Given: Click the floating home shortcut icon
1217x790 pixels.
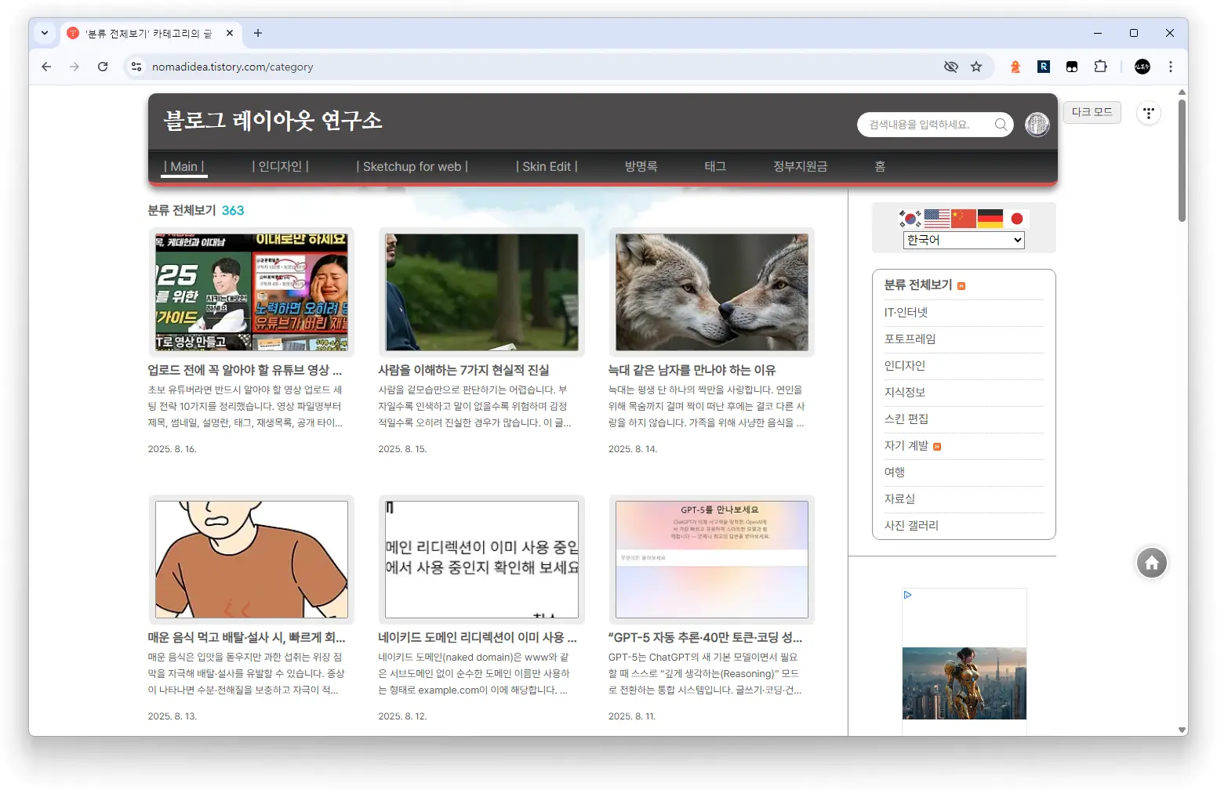Looking at the screenshot, I should (x=1151, y=562).
